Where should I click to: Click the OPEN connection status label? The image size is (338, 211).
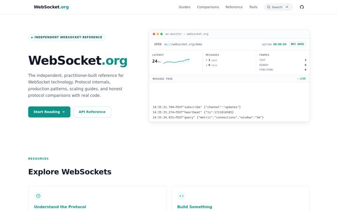coord(158,44)
